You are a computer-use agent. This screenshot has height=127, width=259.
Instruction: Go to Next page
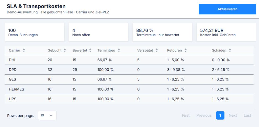(233, 115)
